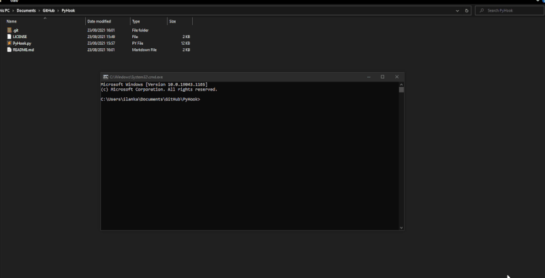Image resolution: width=545 pixels, height=278 pixels.
Task: Click the search magnifier icon
Action: [x=482, y=10]
